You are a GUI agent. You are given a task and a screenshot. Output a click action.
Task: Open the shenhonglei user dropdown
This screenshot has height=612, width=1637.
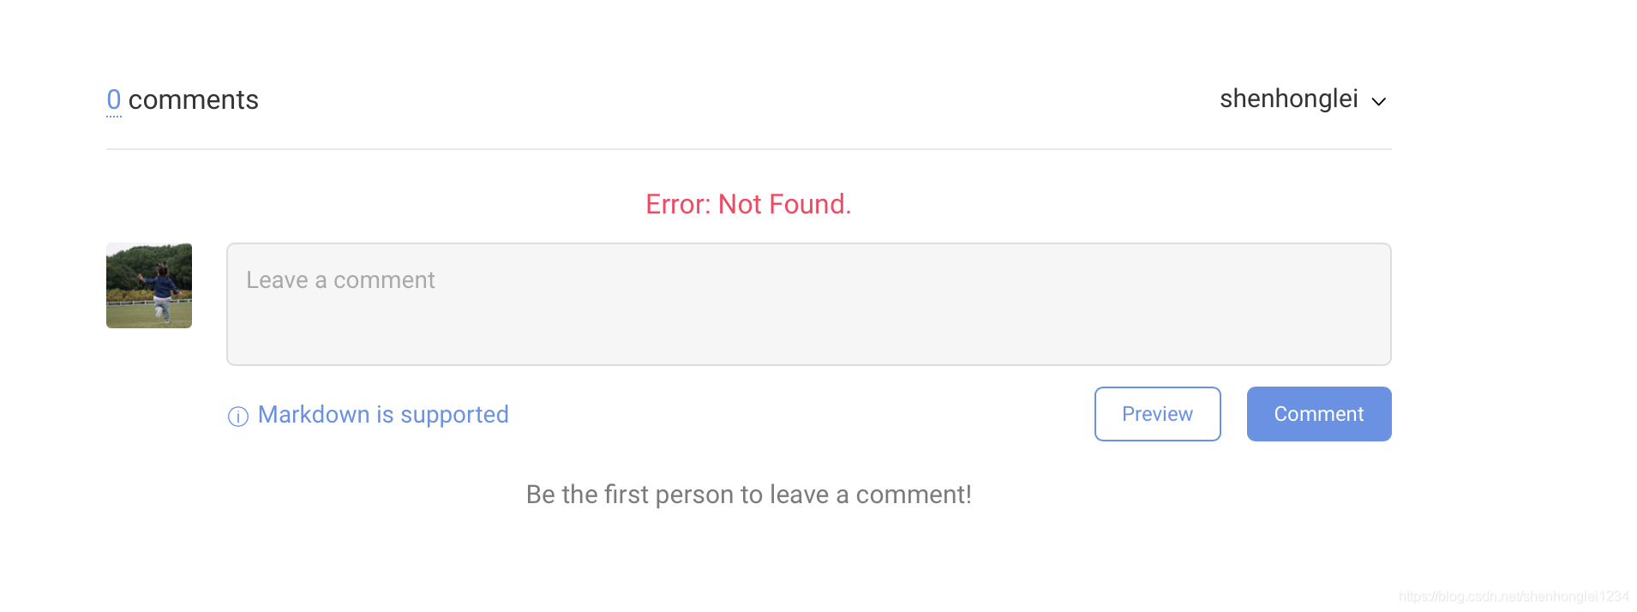pos(1289,99)
